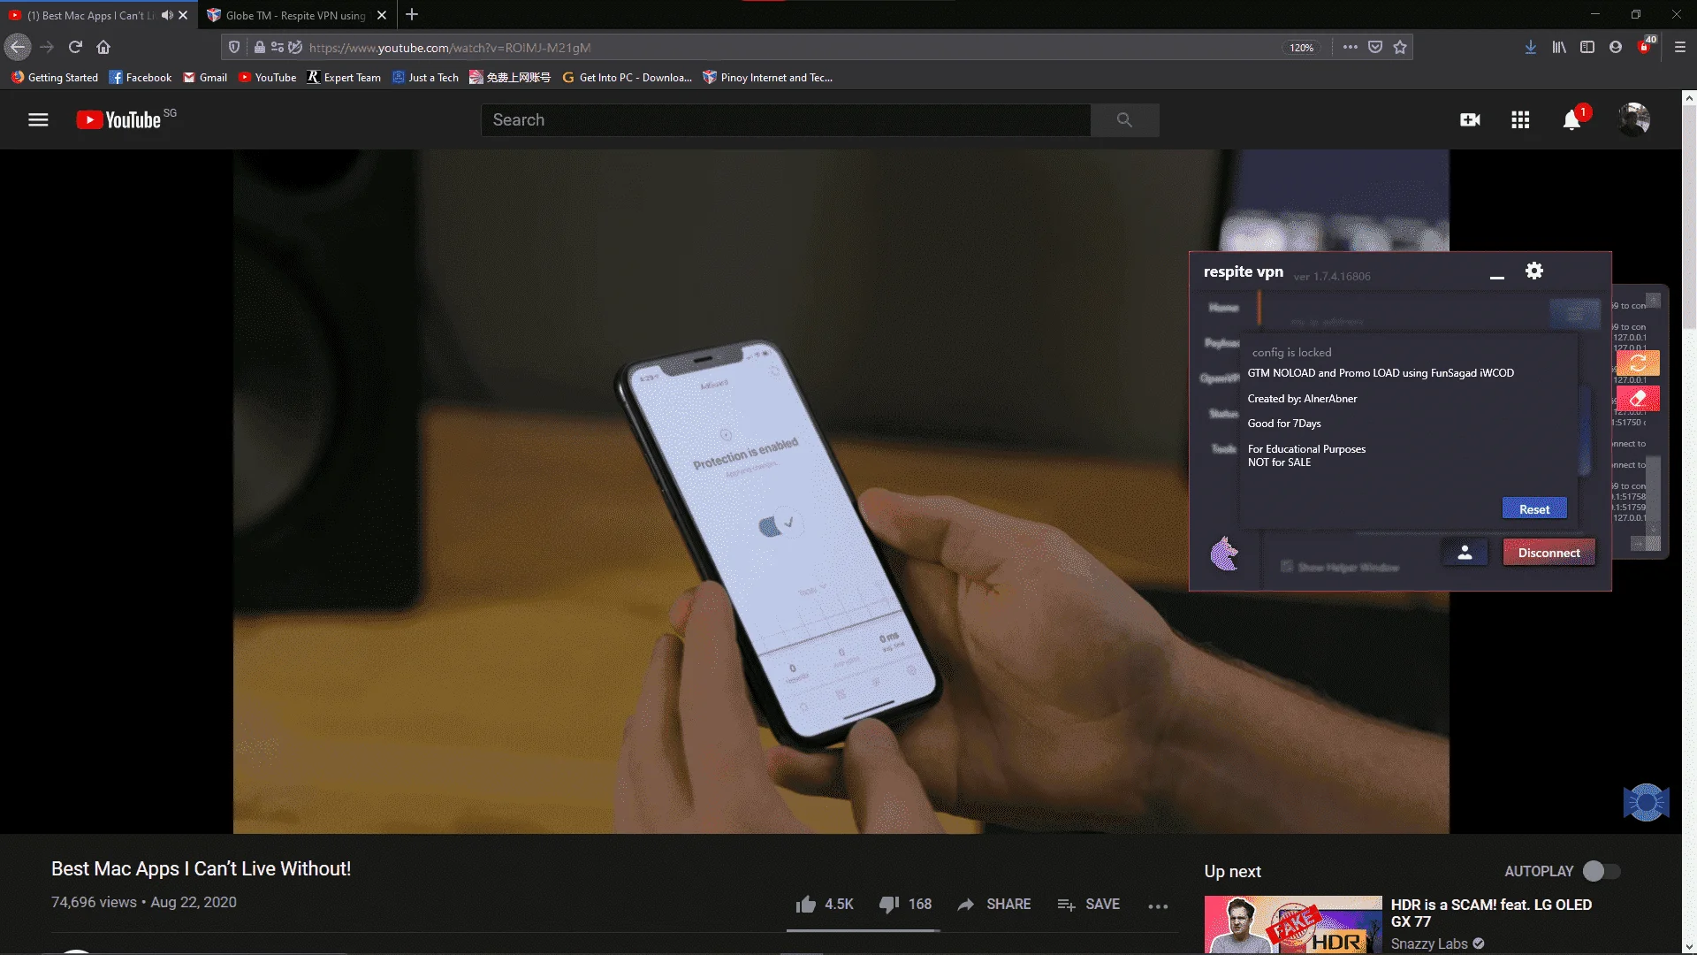This screenshot has height=955, width=1697.
Task: Click the red Disconnect button
Action: [1549, 553]
